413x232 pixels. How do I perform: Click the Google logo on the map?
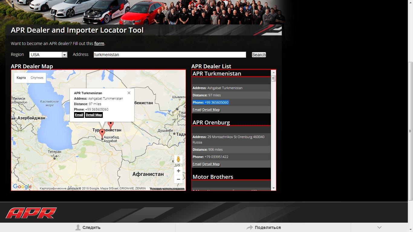[x=22, y=186]
